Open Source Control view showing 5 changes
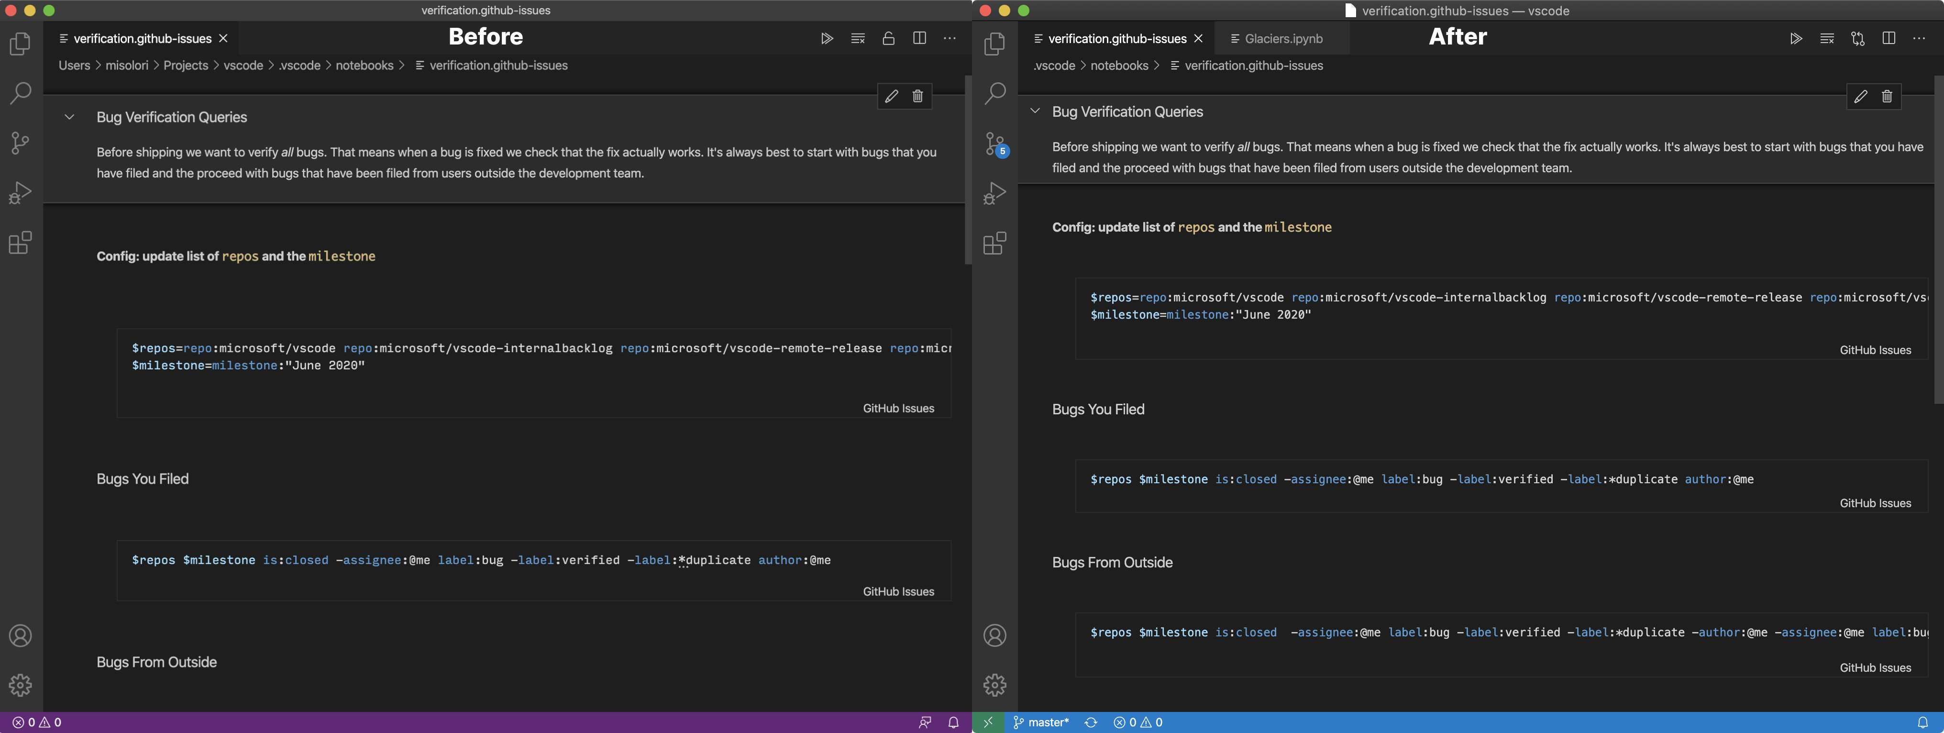The image size is (1944, 733). (994, 144)
